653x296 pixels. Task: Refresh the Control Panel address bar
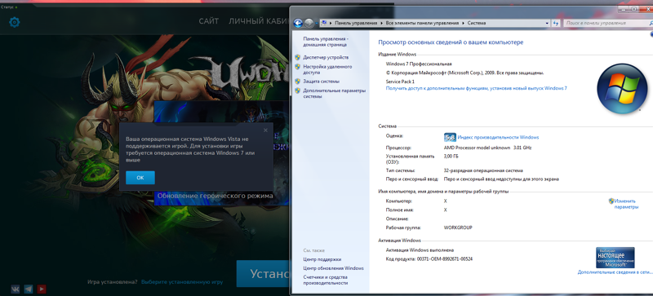(x=556, y=24)
